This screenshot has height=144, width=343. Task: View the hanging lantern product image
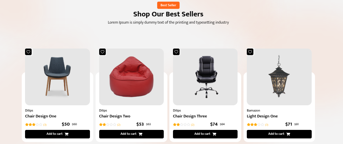coord(279,77)
